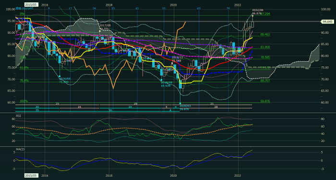336x180 pixels.
Task: Click the 39 bar-count label
Action: coord(110,110)
